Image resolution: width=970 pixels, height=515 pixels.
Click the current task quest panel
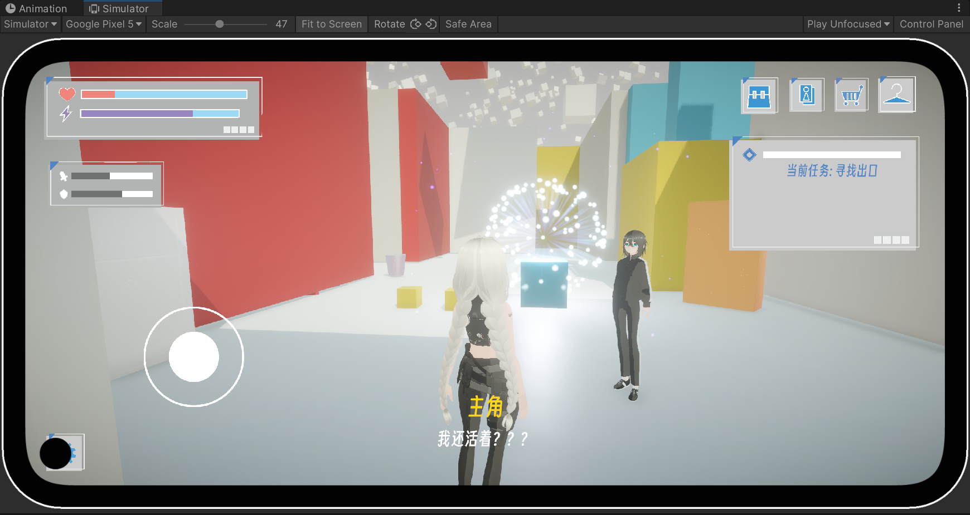[x=824, y=193]
